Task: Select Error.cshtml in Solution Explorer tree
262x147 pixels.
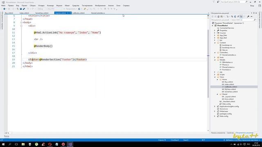Action: (229, 99)
